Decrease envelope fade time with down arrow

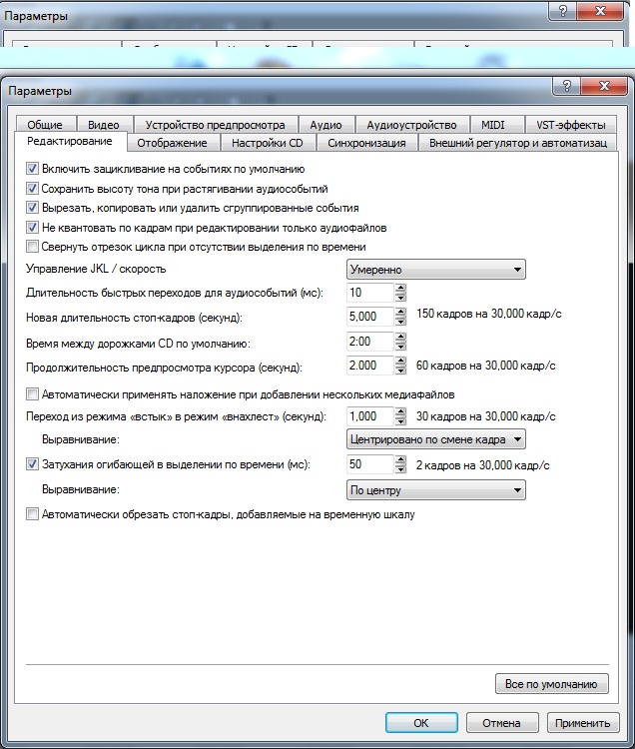pos(400,469)
